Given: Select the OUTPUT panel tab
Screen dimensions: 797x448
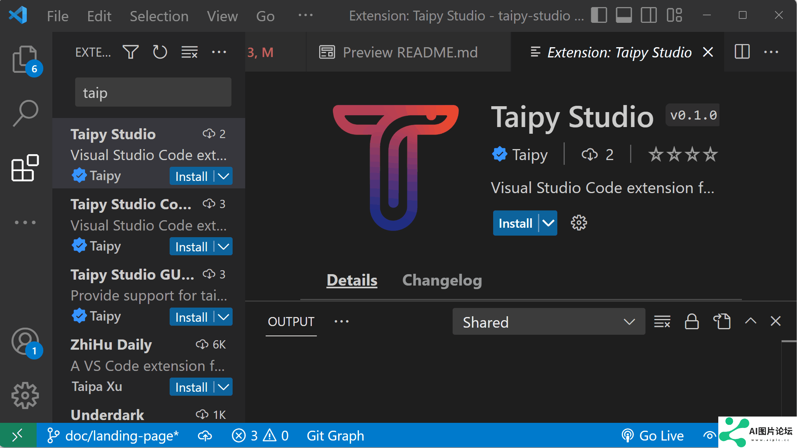Looking at the screenshot, I should click(x=291, y=322).
